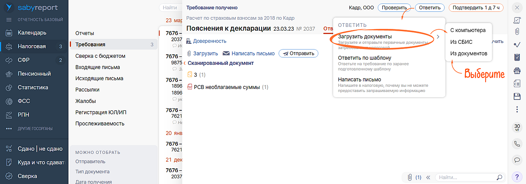Click the purple help question mark
Viewport: 526px width, 184px height.
tap(516, 176)
